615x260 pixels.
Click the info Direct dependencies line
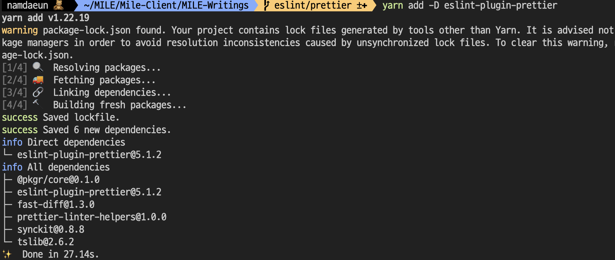[x=64, y=142]
